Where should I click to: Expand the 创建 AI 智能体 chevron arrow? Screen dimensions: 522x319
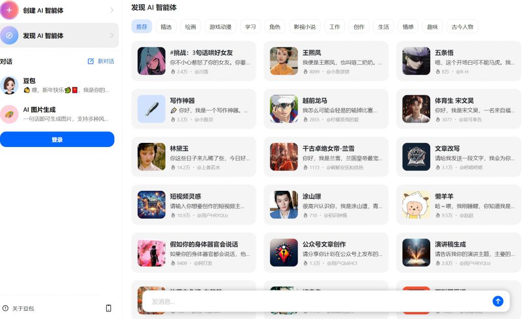pyautogui.click(x=112, y=10)
